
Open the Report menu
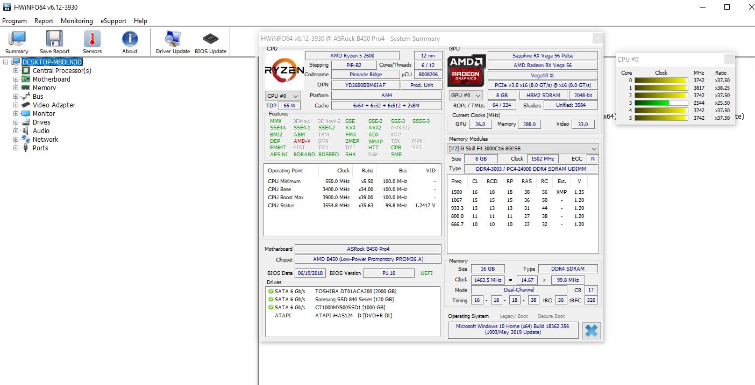[44, 21]
